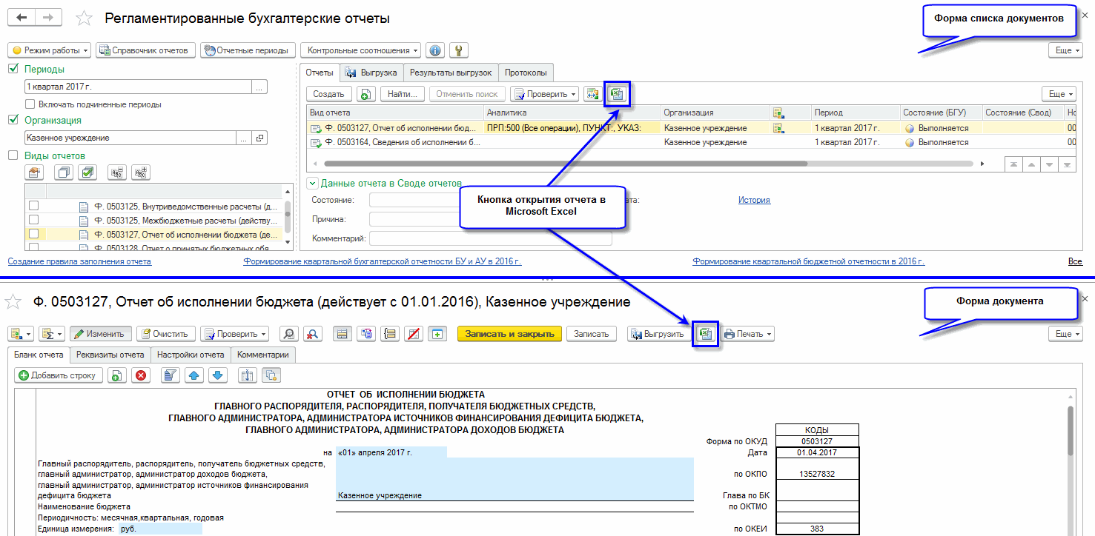Toggle the Периоды checkbox

coord(13,69)
